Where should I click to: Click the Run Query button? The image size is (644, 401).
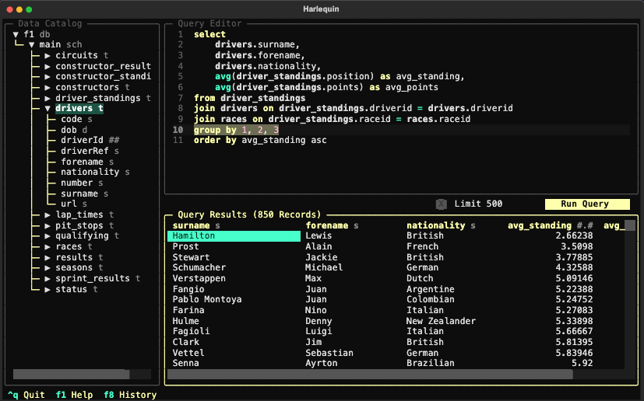[x=587, y=204]
